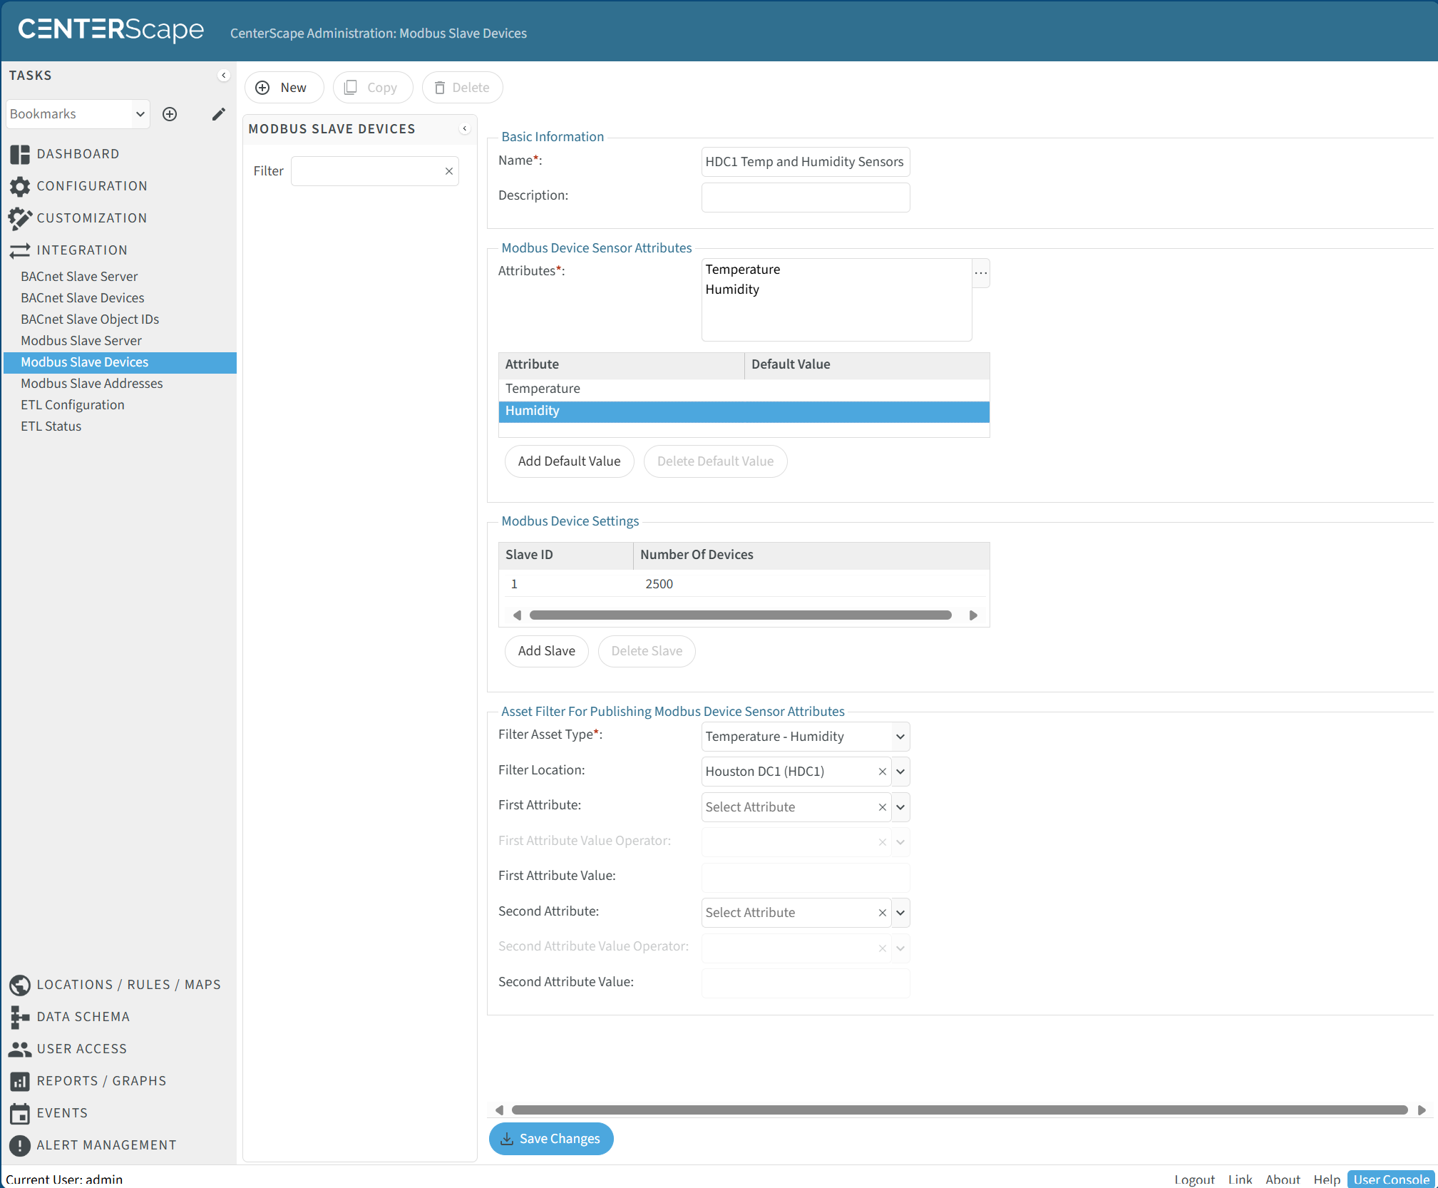This screenshot has height=1188, width=1438.
Task: Click the Description input field
Action: (806, 198)
